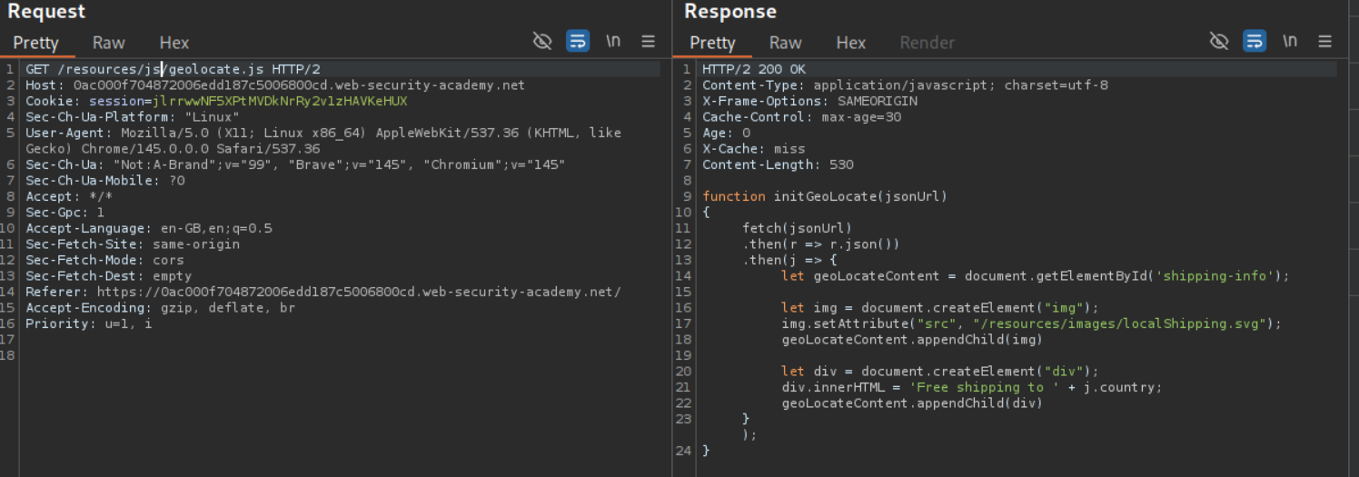Hide non-printable characters icon in Request panel
The image size is (1359, 477).
(x=542, y=41)
